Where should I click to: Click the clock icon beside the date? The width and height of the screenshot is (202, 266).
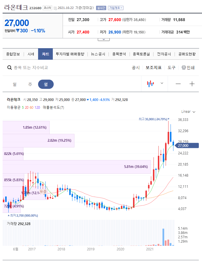(x=55, y=8)
